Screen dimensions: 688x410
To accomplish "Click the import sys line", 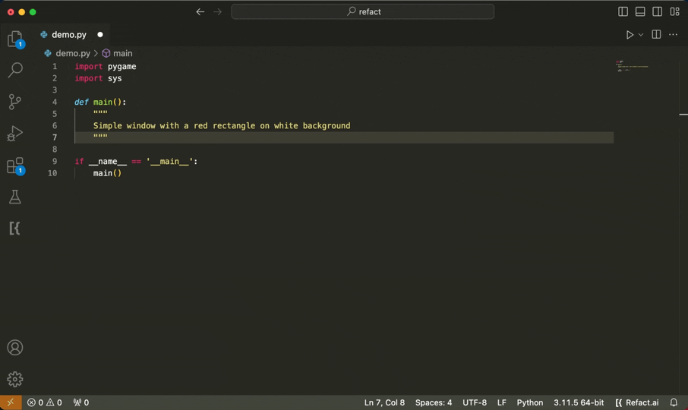I will tap(98, 78).
